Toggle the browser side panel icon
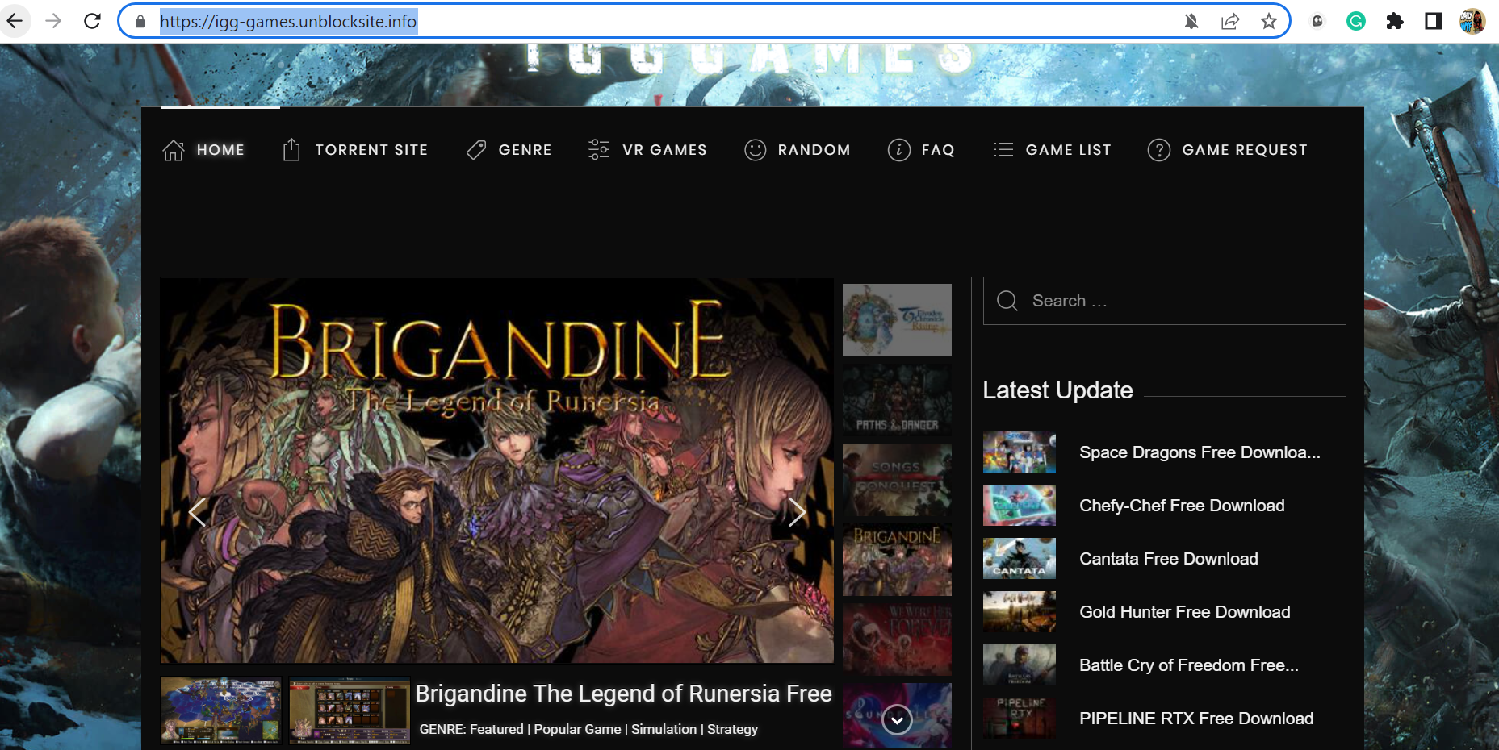 (x=1433, y=21)
